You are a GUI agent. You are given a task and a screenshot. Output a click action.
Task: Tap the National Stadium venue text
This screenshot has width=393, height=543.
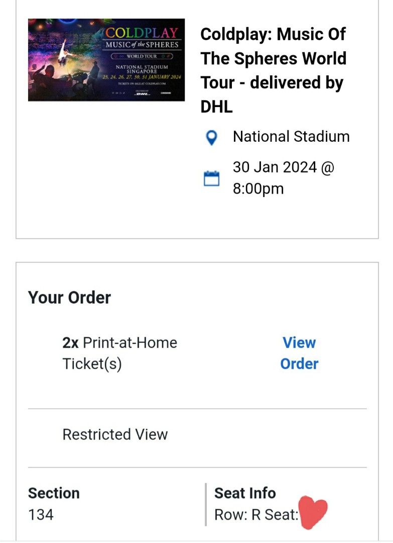point(291,137)
